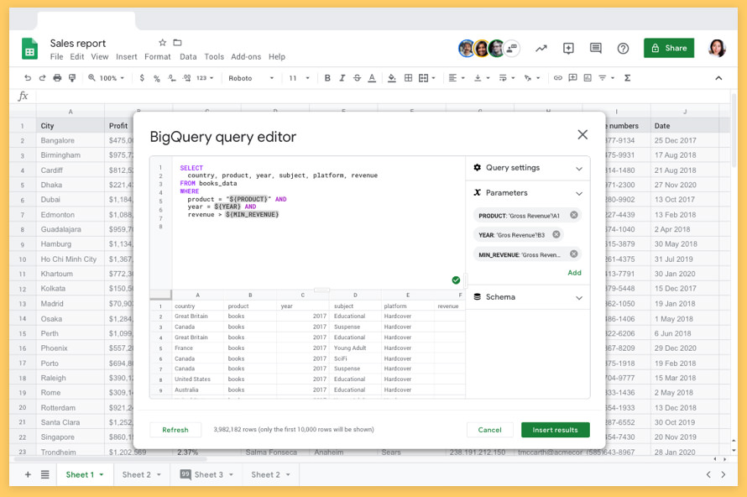This screenshot has width=747, height=497.
Task: Click the borders icon
Action: click(408, 78)
